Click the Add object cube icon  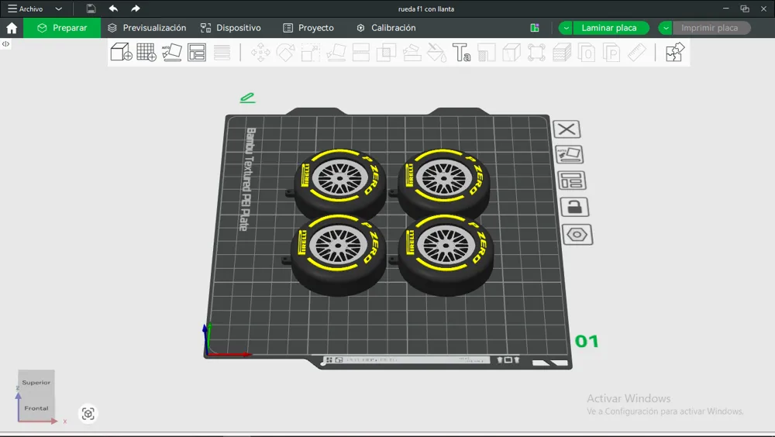[121, 52]
